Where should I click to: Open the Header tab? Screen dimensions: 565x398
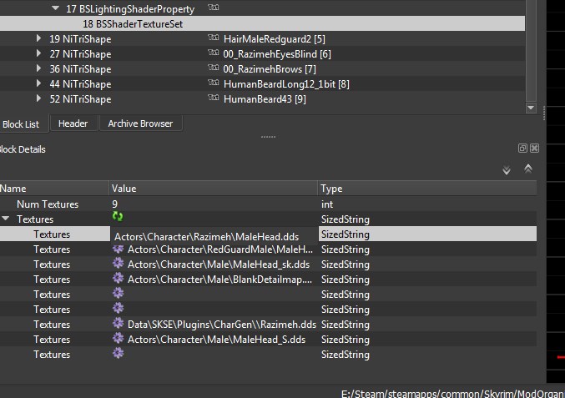tap(73, 123)
